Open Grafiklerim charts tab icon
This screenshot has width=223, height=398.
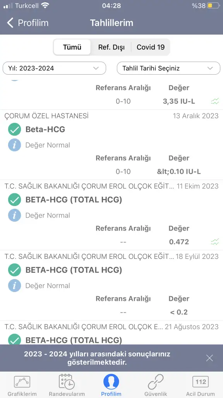[22, 382]
